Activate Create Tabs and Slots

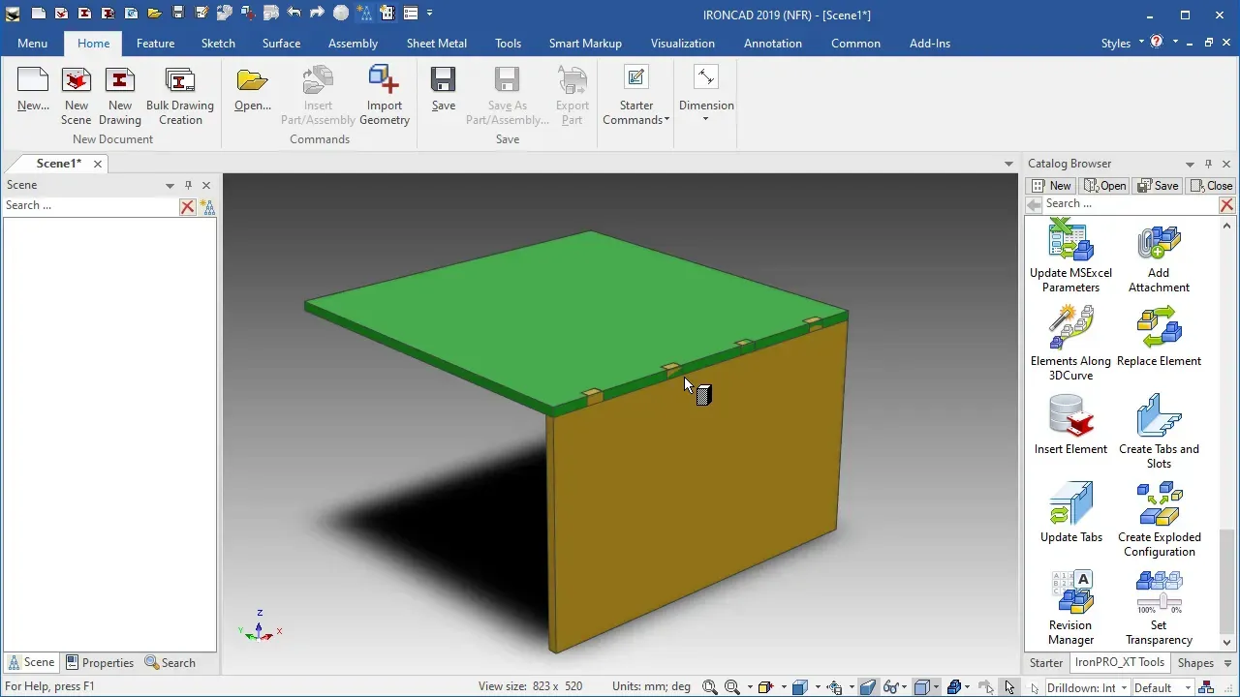(x=1159, y=432)
